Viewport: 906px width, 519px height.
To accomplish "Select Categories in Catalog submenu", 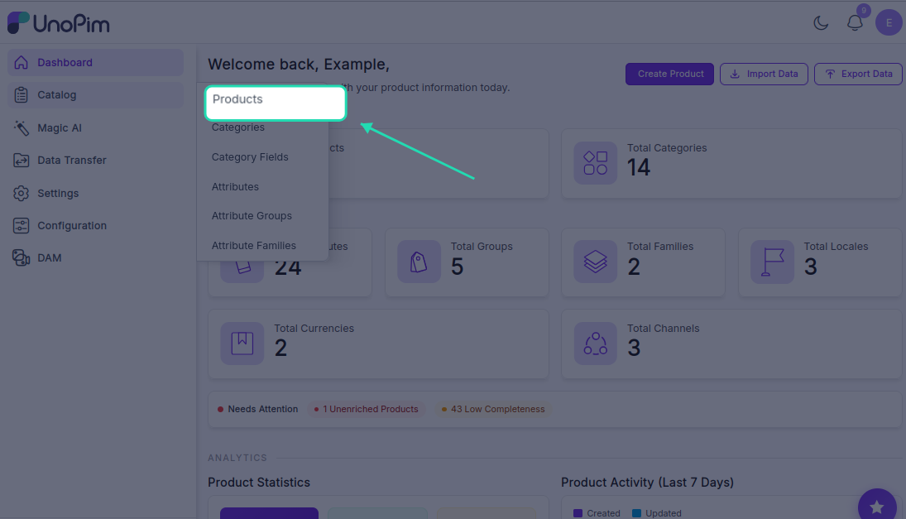I will pos(238,127).
